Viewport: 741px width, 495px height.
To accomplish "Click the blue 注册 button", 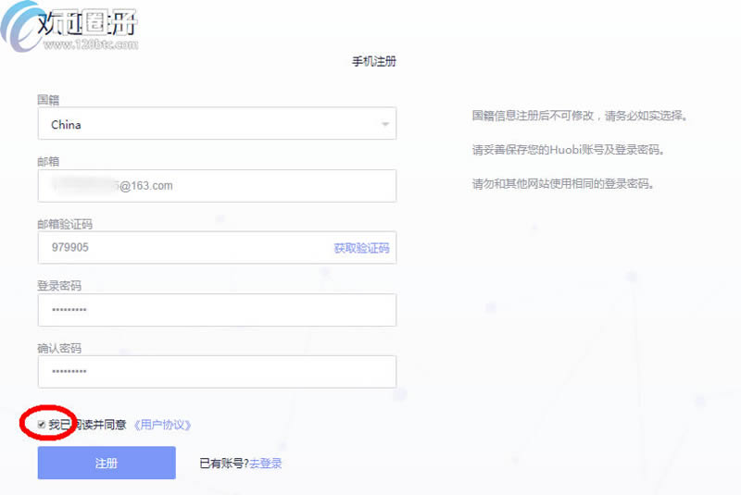I will [x=107, y=463].
